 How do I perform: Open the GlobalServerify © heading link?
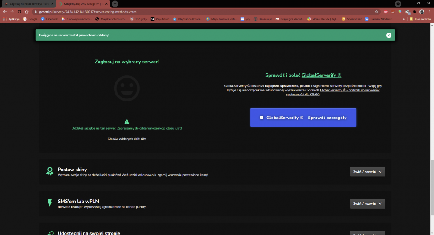(321, 75)
